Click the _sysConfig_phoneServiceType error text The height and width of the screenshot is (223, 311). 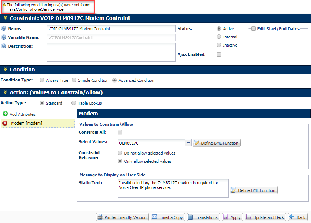tap(36, 9)
